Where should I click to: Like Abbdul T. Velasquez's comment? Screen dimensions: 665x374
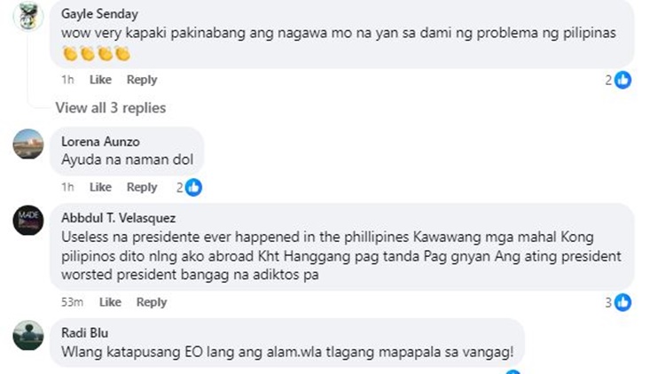coord(110,302)
